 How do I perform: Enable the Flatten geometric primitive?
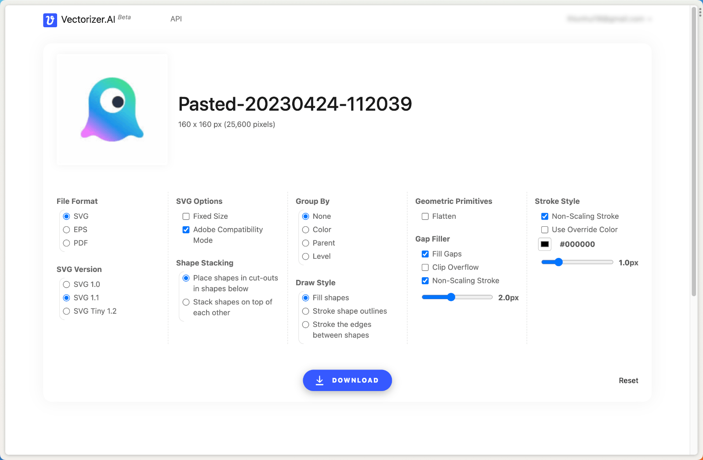point(425,216)
